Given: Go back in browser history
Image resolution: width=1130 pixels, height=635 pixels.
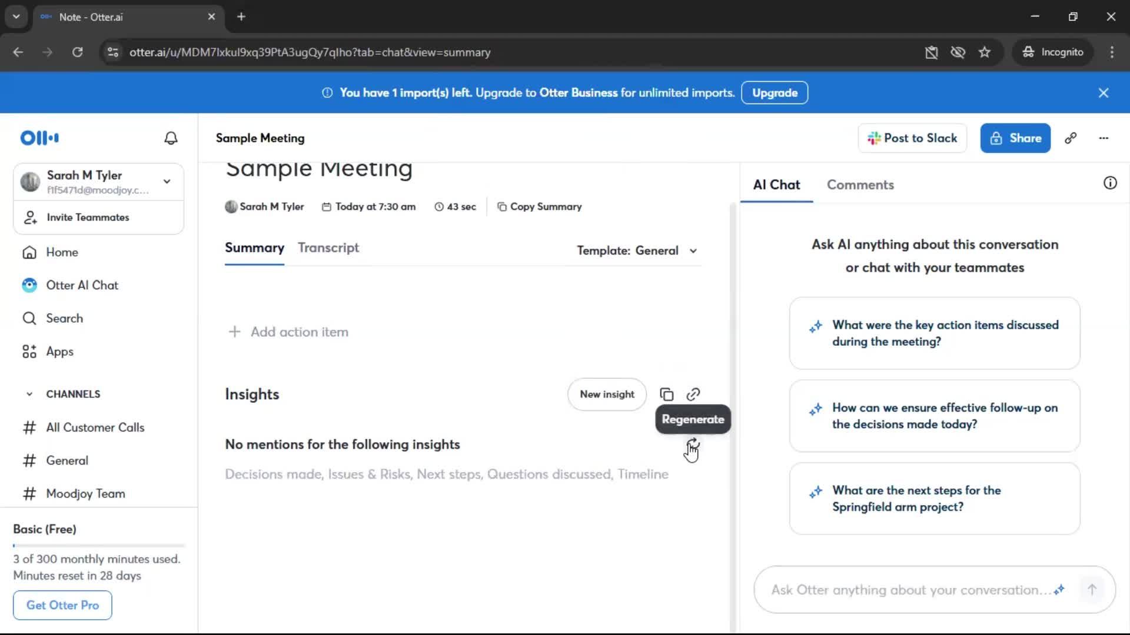Looking at the screenshot, I should pyautogui.click(x=18, y=52).
